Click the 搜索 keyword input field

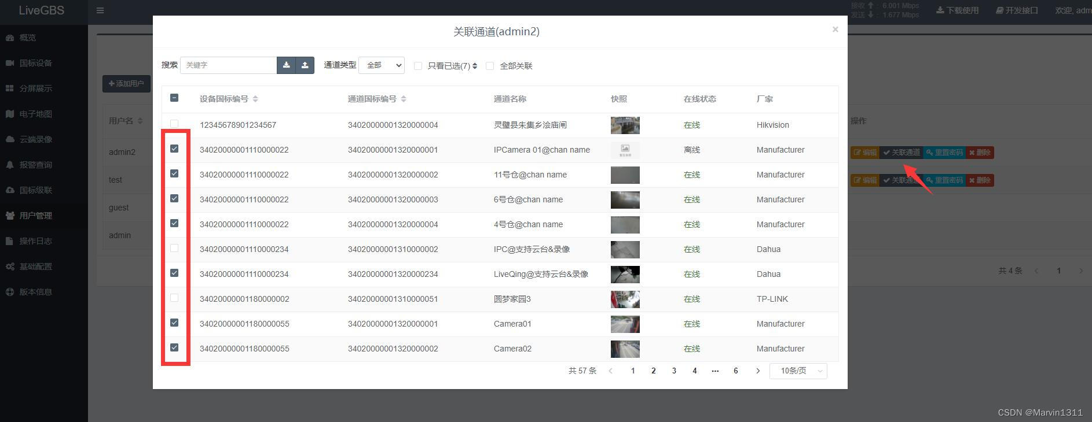click(x=229, y=65)
